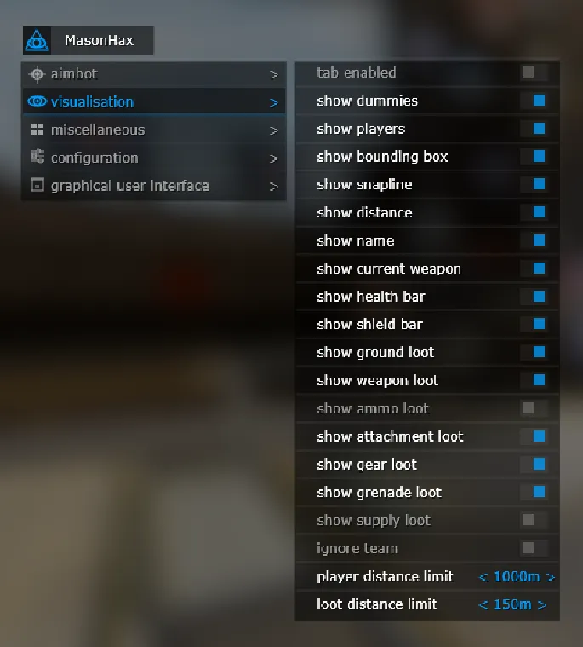Click the MasonHax triangle eye logo
Viewport: 583px width, 647px height.
coord(37,40)
